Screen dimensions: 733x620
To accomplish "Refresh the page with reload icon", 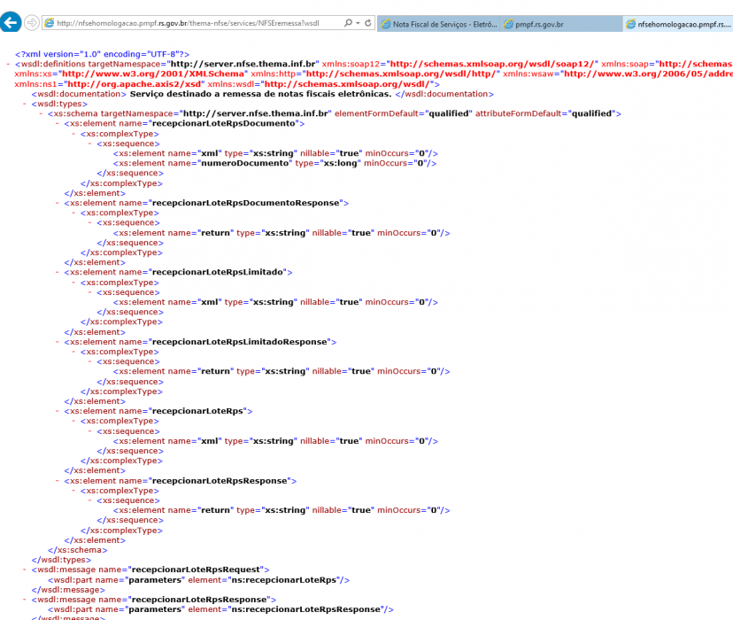I will point(368,22).
